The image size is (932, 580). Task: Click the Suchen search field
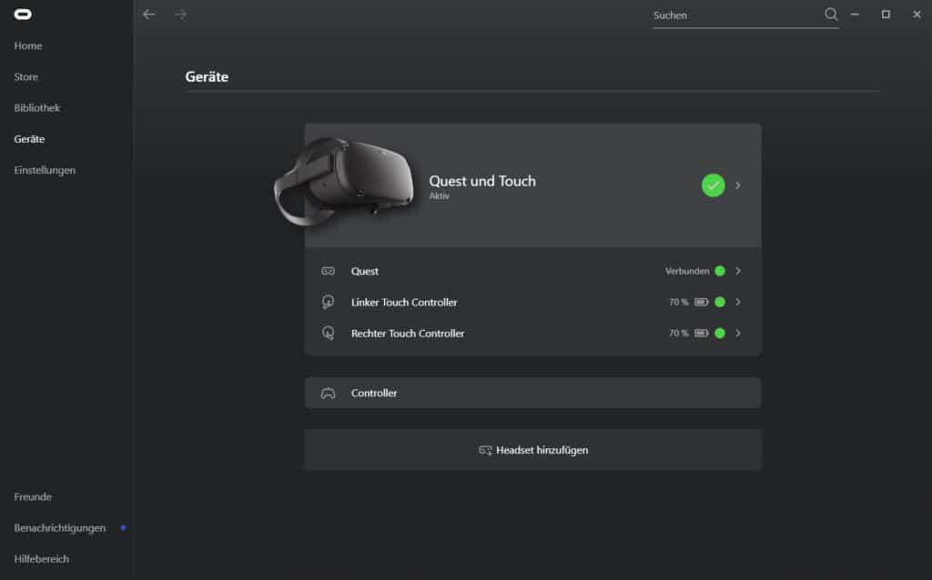point(733,15)
